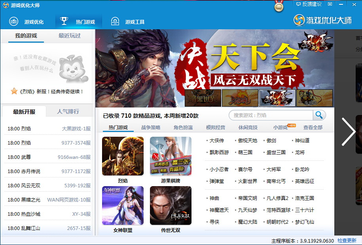Select the 暗黑世界 banner thumbnail

[203, 98]
